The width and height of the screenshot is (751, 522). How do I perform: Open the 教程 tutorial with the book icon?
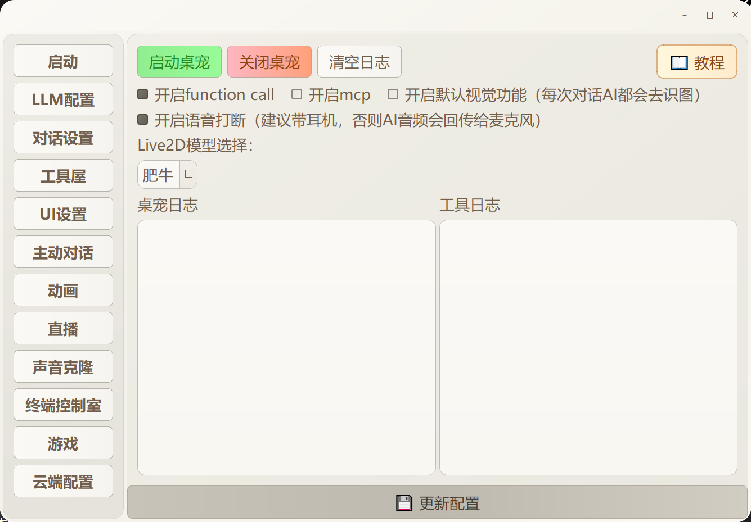(696, 62)
